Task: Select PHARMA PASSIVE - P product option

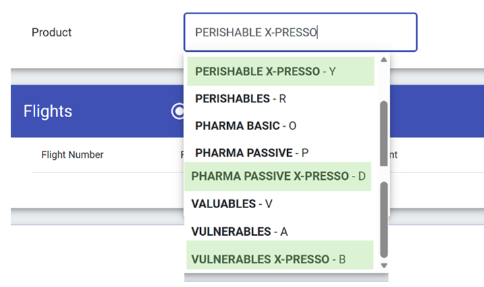Action: coord(251,153)
